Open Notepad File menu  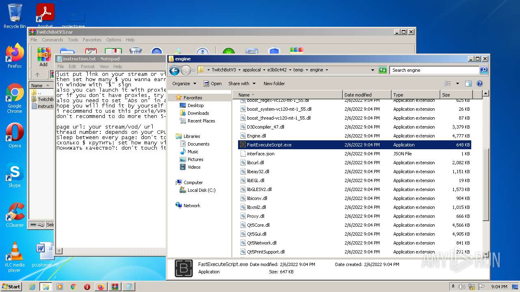pyautogui.click(x=61, y=67)
